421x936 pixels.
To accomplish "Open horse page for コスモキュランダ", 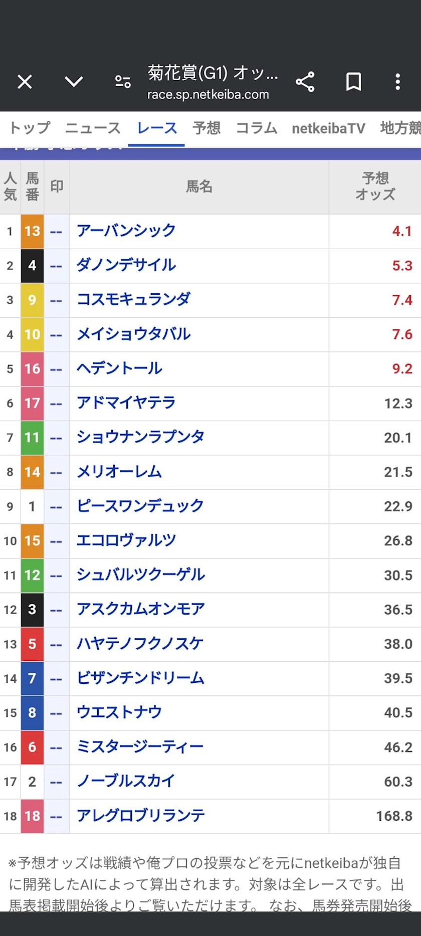I will (x=133, y=300).
